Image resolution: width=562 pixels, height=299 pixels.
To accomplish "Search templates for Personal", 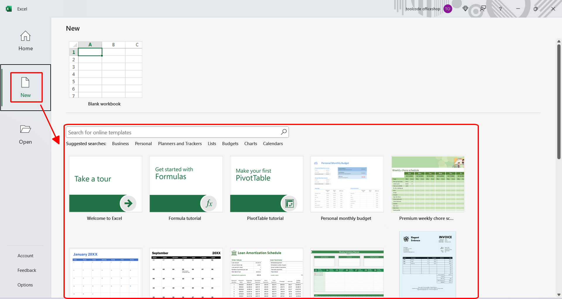I will tap(143, 144).
